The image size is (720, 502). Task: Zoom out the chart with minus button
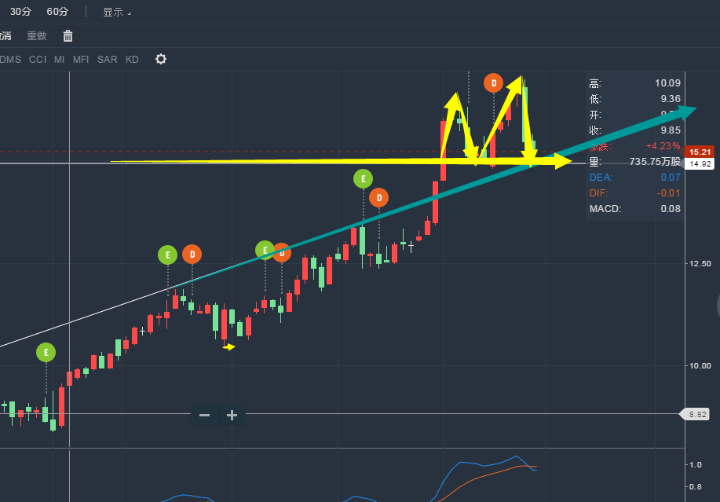205,416
